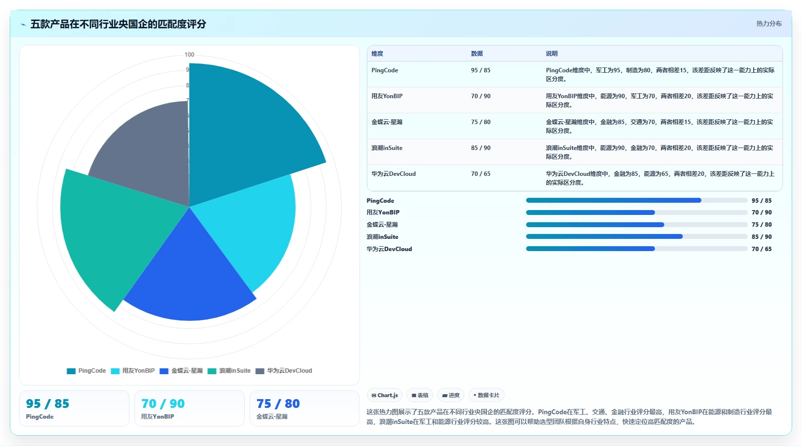Screen dimensions: 802x446
Task: Click the Chart.js tag
Action: tap(384, 395)
